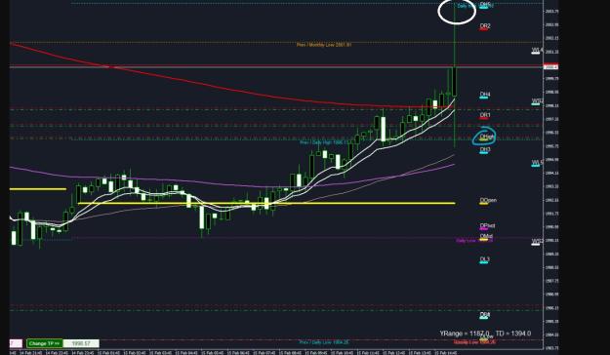The width and height of the screenshot is (610, 355).
Task: Click the Prev / Daily High line label
Action: coord(323,142)
